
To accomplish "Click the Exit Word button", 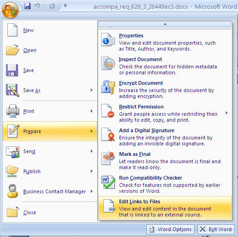I will click(x=216, y=229).
